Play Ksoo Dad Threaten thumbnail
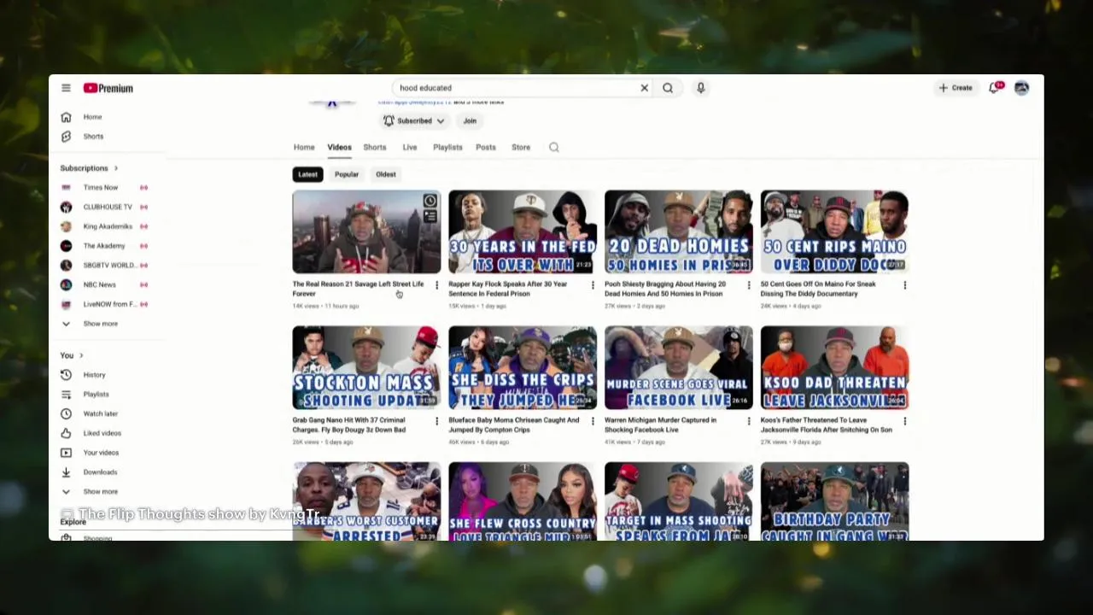The width and height of the screenshot is (1093, 615). point(835,367)
